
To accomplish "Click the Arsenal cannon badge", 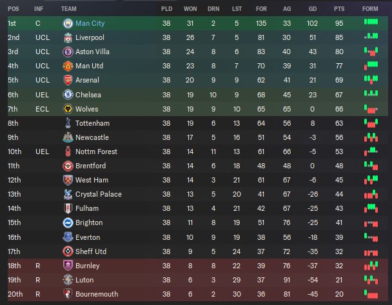I will [x=68, y=80].
